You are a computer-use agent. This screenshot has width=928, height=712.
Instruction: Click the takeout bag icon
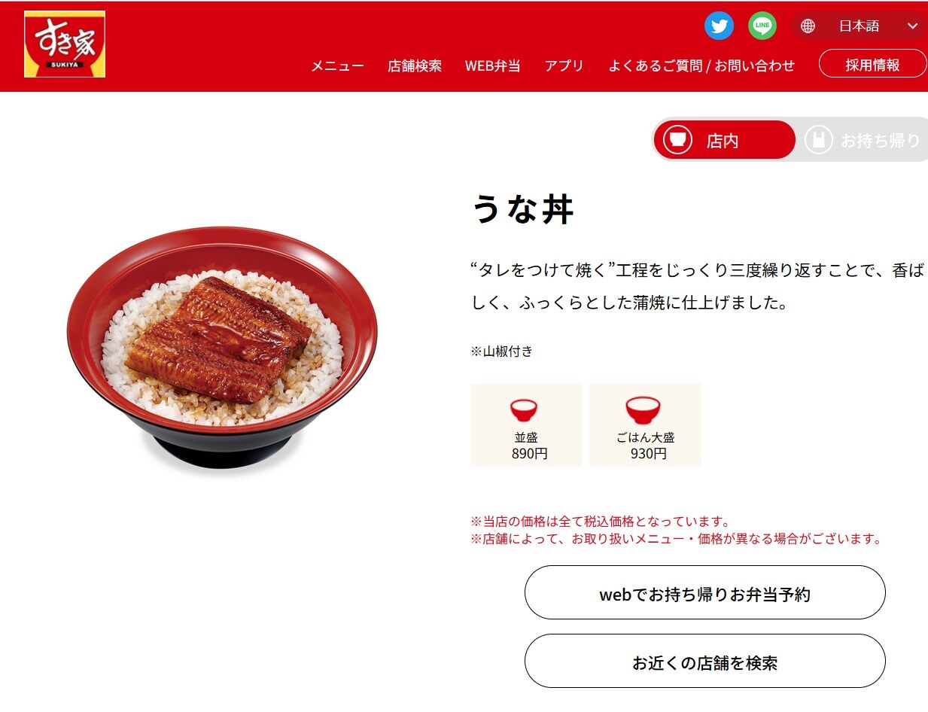(x=818, y=140)
